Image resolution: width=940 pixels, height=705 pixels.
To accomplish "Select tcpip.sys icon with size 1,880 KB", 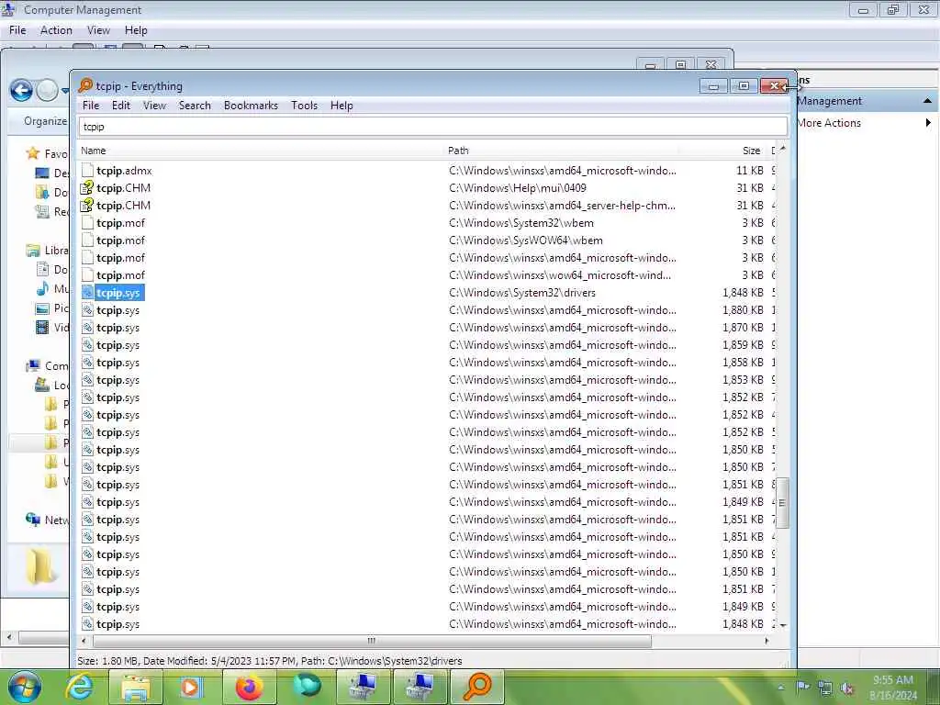I will pos(87,310).
